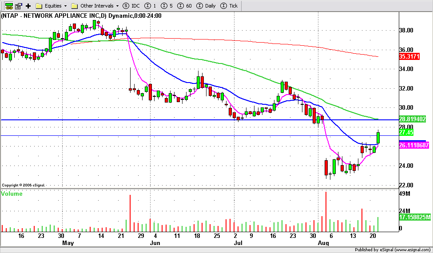The width and height of the screenshot is (433, 253).
Task: Switch to the 60 minute interval
Action: [184, 6]
